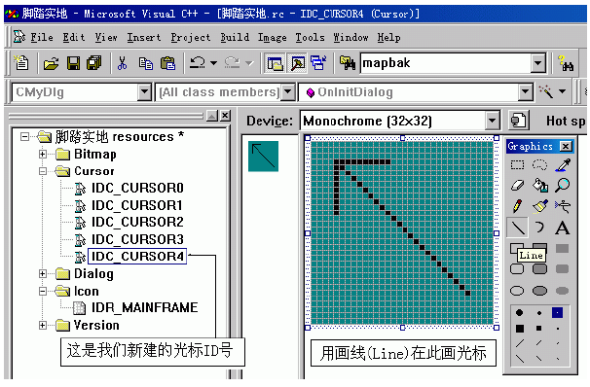Select the Irregular Selection tool
The height and width of the screenshot is (387, 590).
(539, 165)
